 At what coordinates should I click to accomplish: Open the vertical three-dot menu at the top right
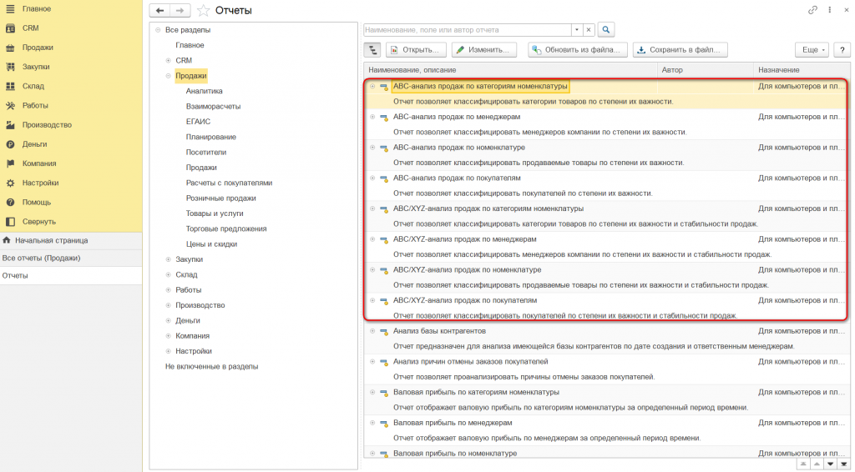[829, 10]
